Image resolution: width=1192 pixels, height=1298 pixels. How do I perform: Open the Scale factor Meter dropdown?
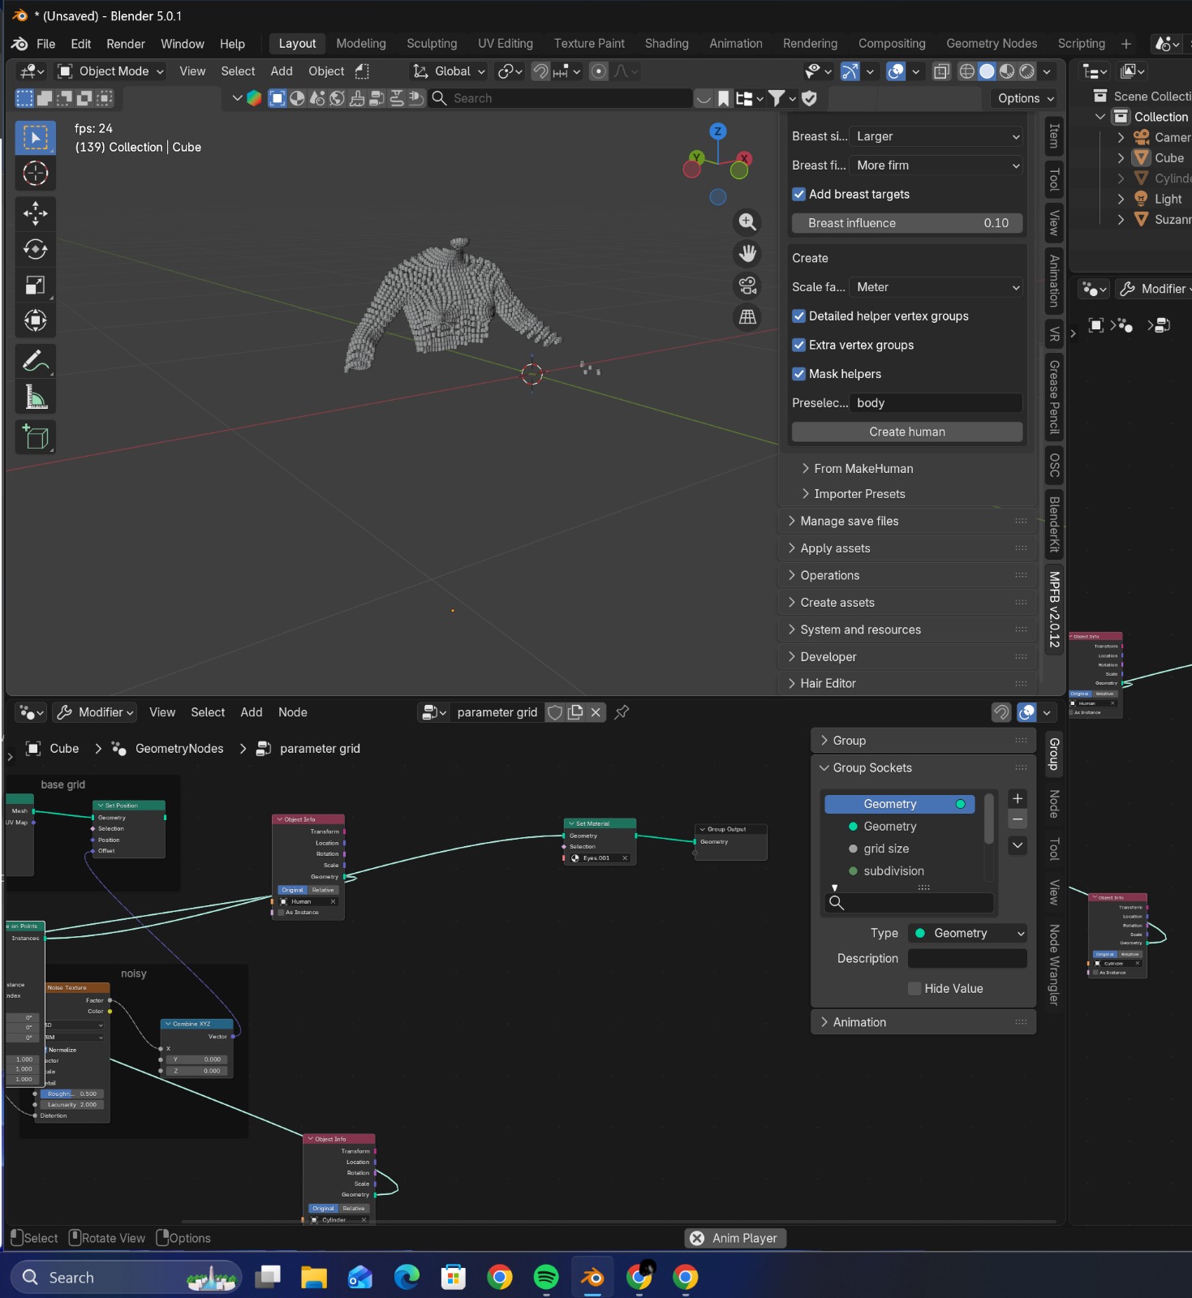click(x=936, y=287)
